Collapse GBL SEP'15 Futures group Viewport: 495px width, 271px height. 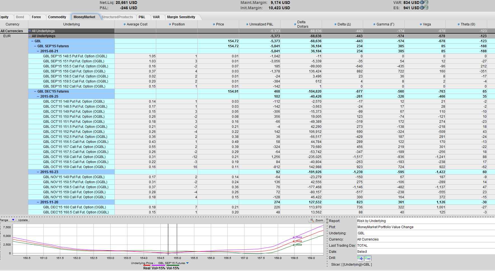point(35,46)
